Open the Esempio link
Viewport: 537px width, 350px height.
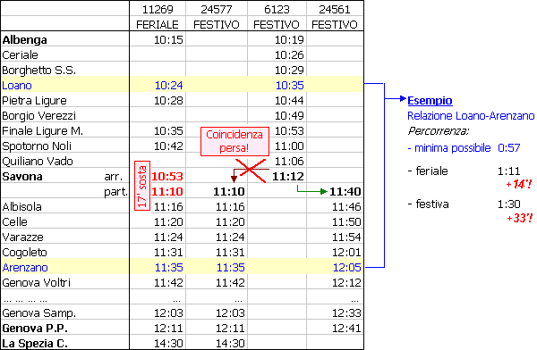tap(430, 101)
